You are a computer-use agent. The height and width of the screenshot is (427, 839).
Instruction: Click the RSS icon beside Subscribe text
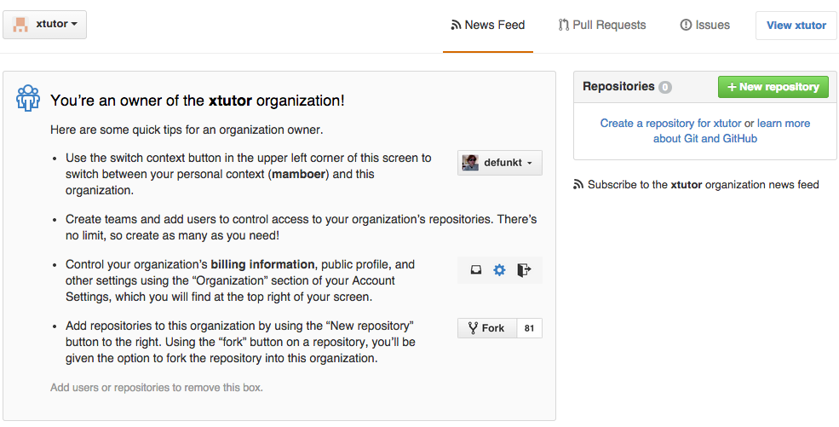pos(578,185)
